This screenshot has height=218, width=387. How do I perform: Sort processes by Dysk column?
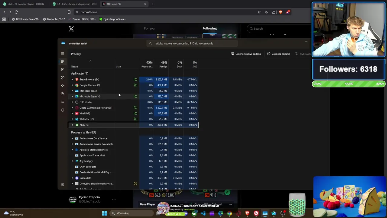pyautogui.click(x=176, y=64)
